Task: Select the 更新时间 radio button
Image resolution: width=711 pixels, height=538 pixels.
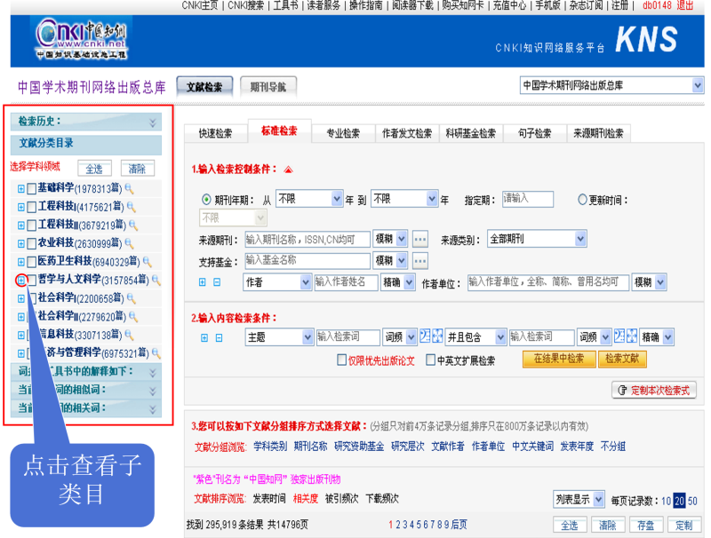Action: point(582,199)
